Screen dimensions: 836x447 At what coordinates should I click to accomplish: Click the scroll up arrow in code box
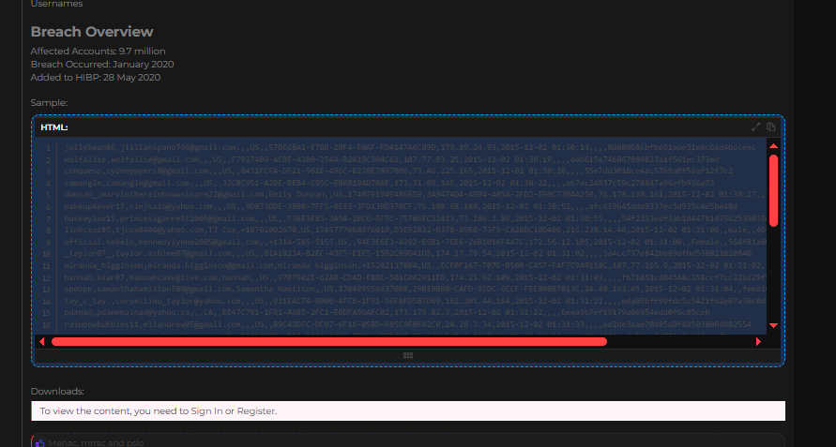click(x=773, y=146)
